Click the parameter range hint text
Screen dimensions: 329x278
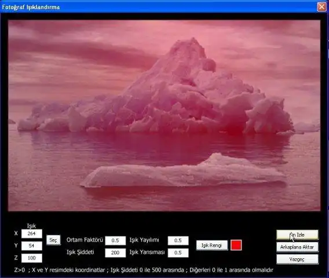pos(144,270)
